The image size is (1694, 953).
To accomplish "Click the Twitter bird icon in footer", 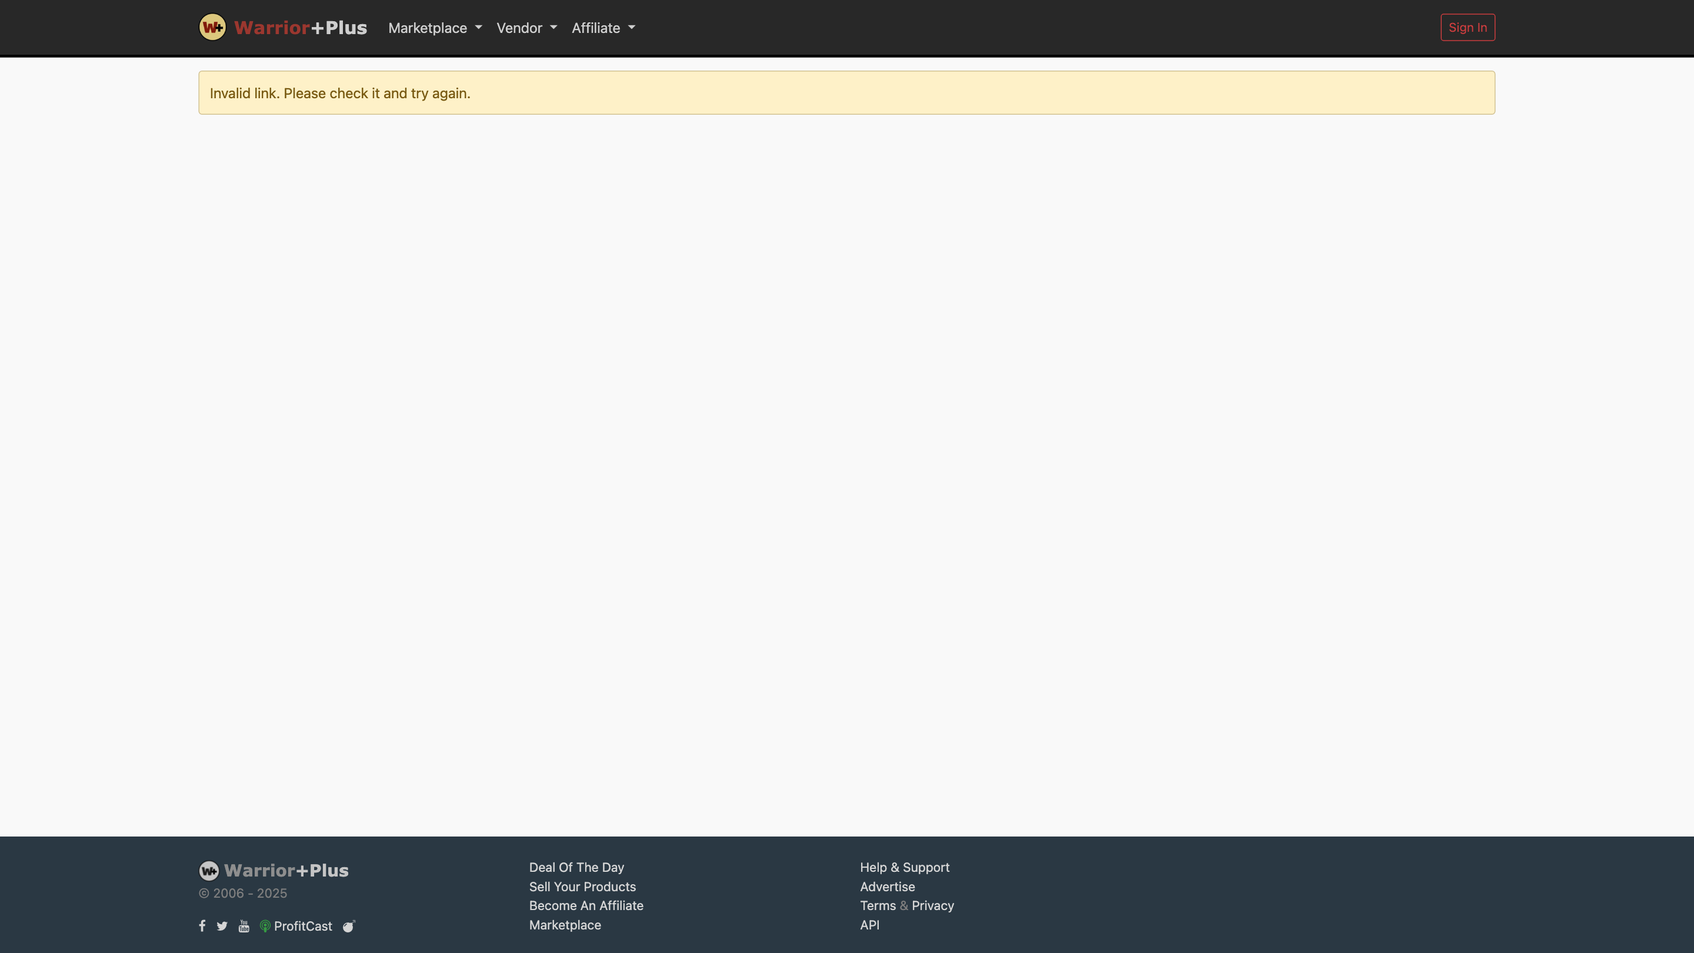I will (x=222, y=925).
